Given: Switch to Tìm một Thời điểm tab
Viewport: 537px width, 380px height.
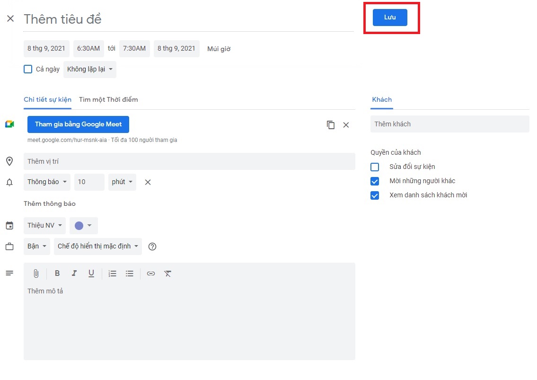Looking at the screenshot, I should (x=108, y=100).
